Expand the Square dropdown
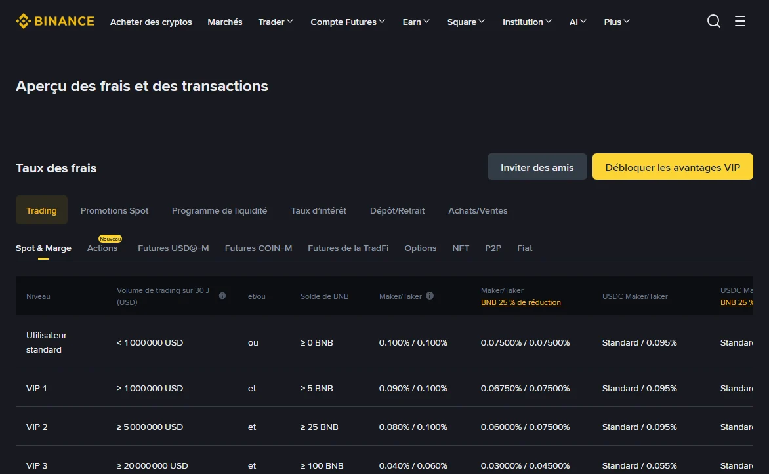769x474 pixels. tap(466, 22)
